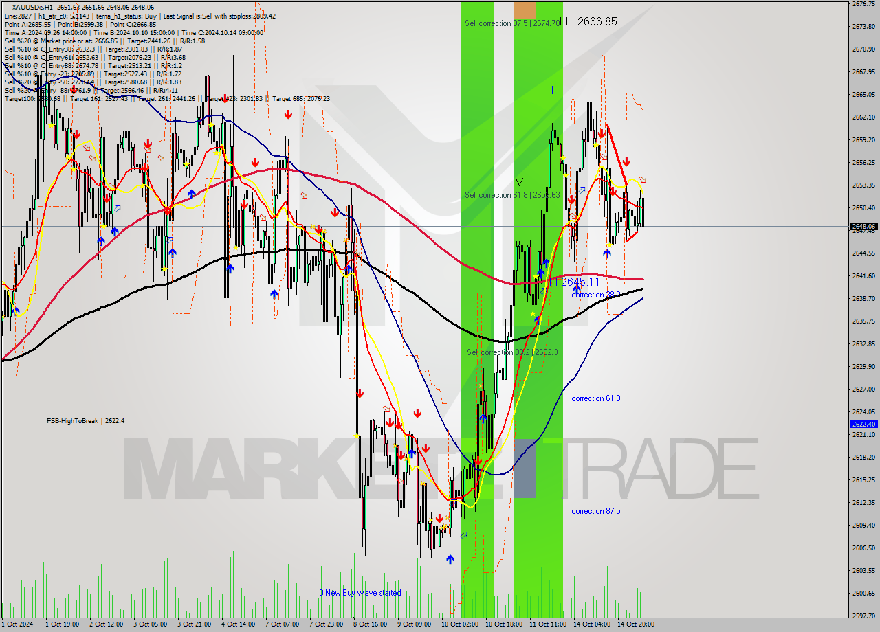Click the '8 Oct 16:00' date axis label
The width and height of the screenshot is (880, 632).
370,624
